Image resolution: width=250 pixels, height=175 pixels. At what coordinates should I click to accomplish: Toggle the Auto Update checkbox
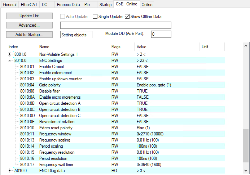tap(62, 17)
